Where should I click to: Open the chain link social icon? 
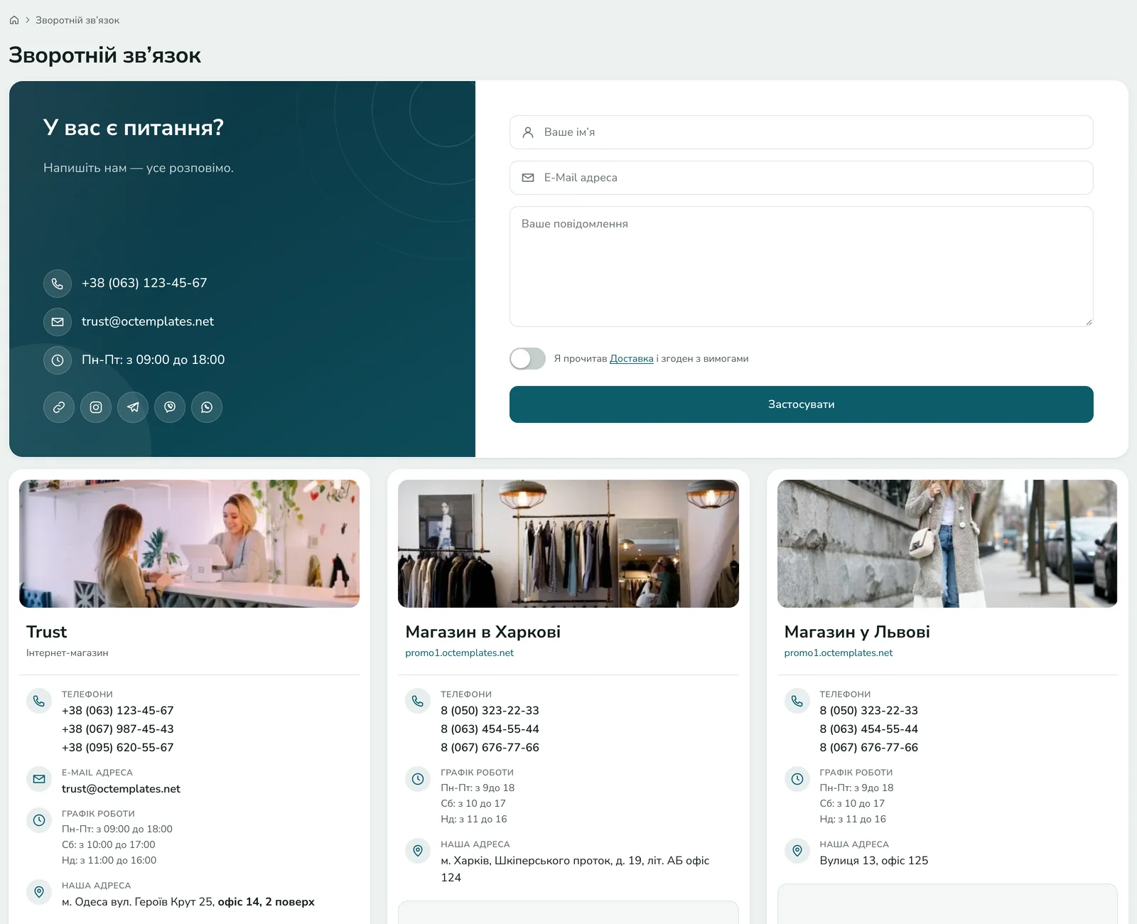coord(59,407)
